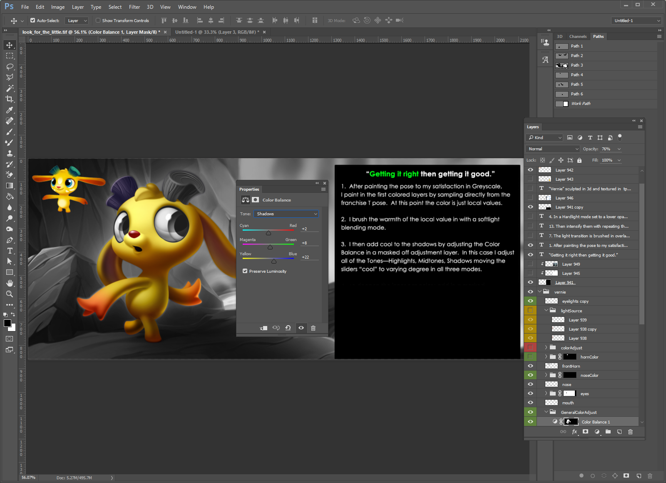
Task: Open Auto-Select Layer dropdown
Action: [x=77, y=20]
